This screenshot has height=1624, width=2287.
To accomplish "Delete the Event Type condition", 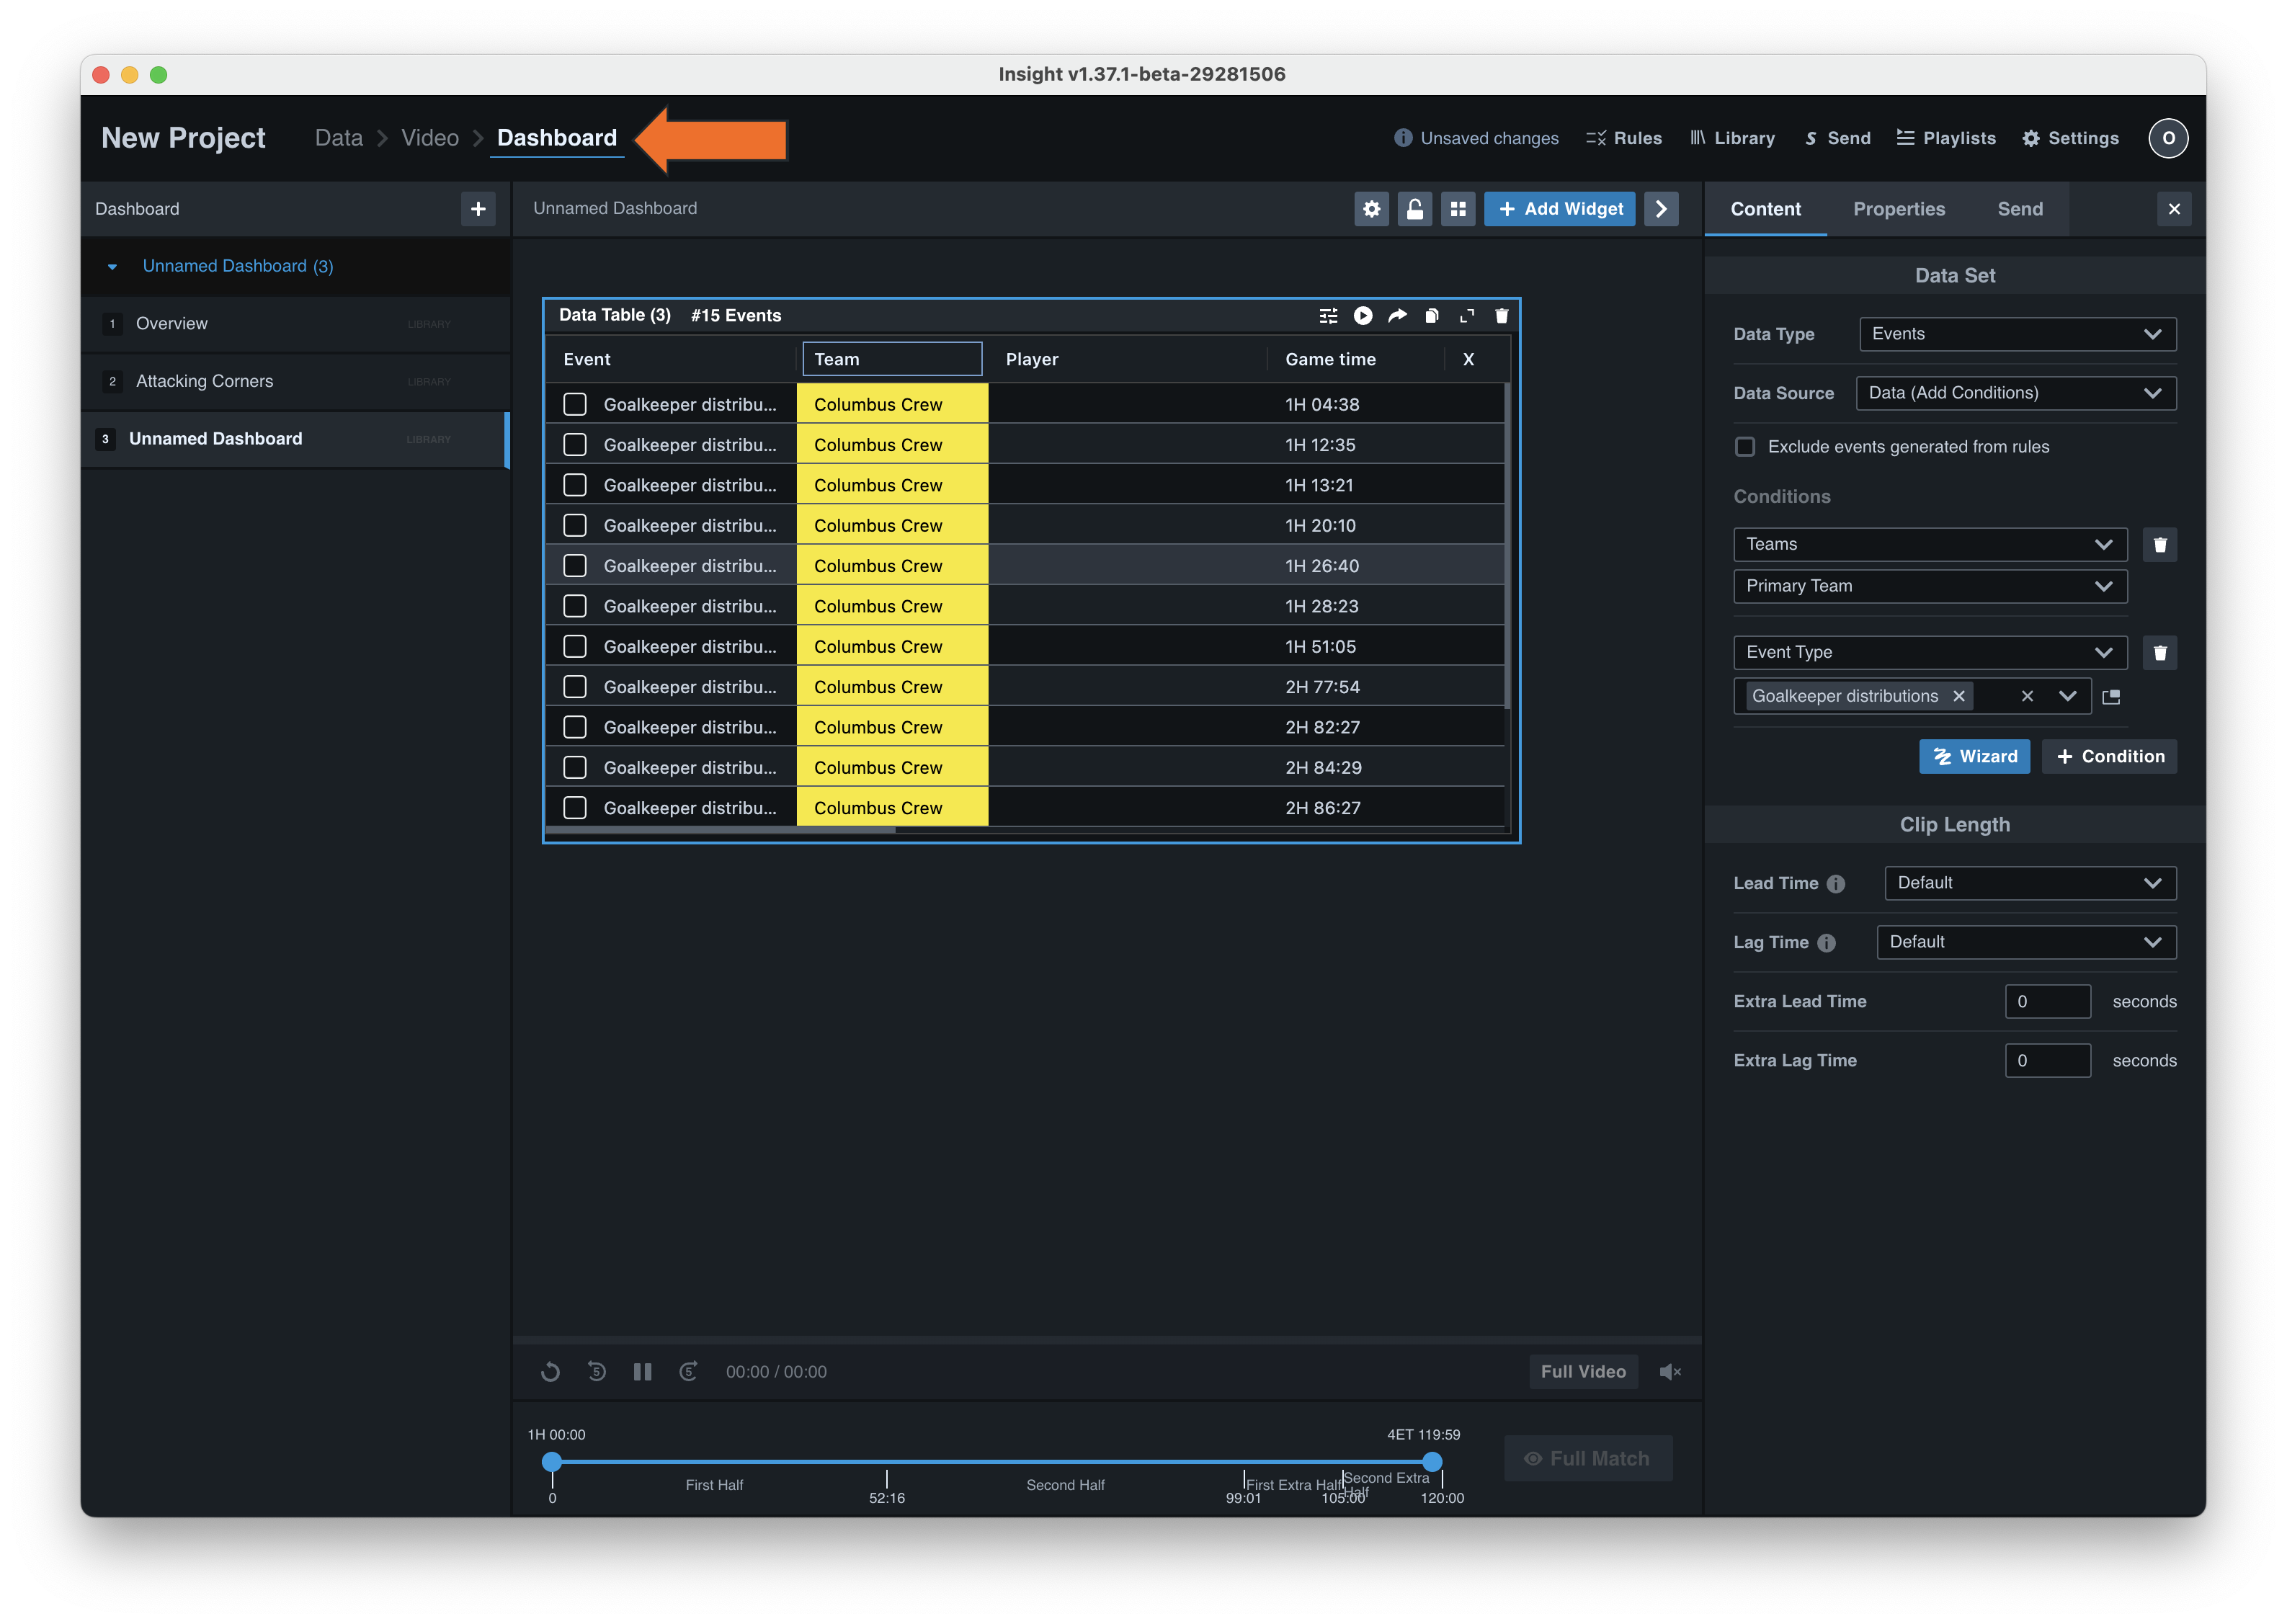I will point(2160,653).
